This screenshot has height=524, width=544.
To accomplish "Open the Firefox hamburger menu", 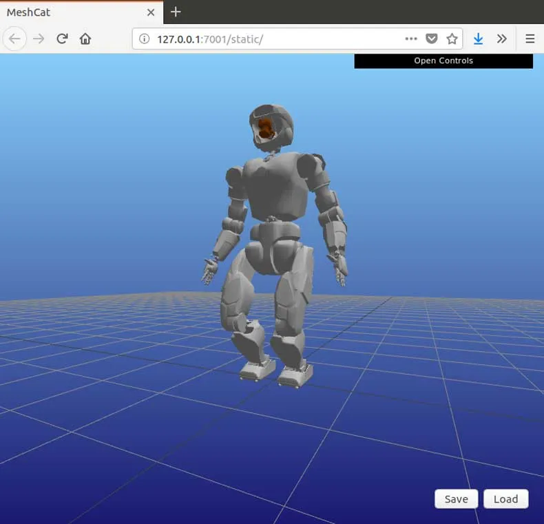I will (530, 39).
